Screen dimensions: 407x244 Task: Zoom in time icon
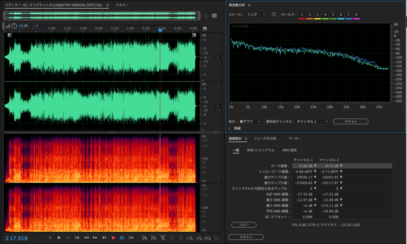pyautogui.click(x=163, y=238)
